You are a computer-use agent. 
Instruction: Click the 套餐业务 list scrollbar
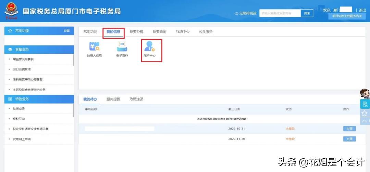coord(73,60)
